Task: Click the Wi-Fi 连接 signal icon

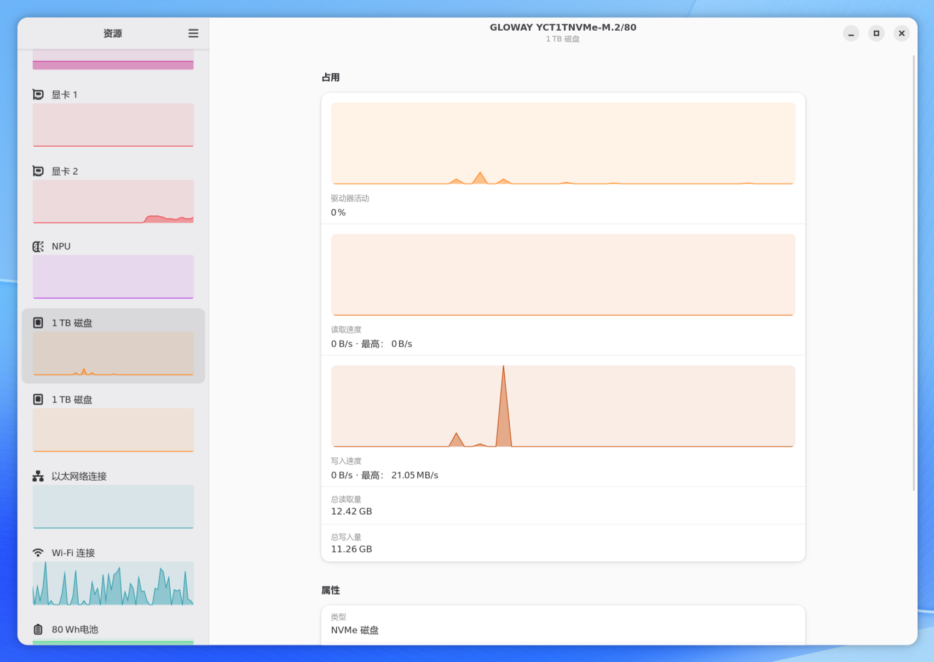Action: coord(38,552)
